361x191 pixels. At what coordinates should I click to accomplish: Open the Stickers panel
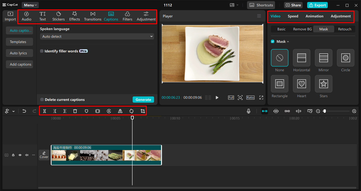(x=58, y=16)
